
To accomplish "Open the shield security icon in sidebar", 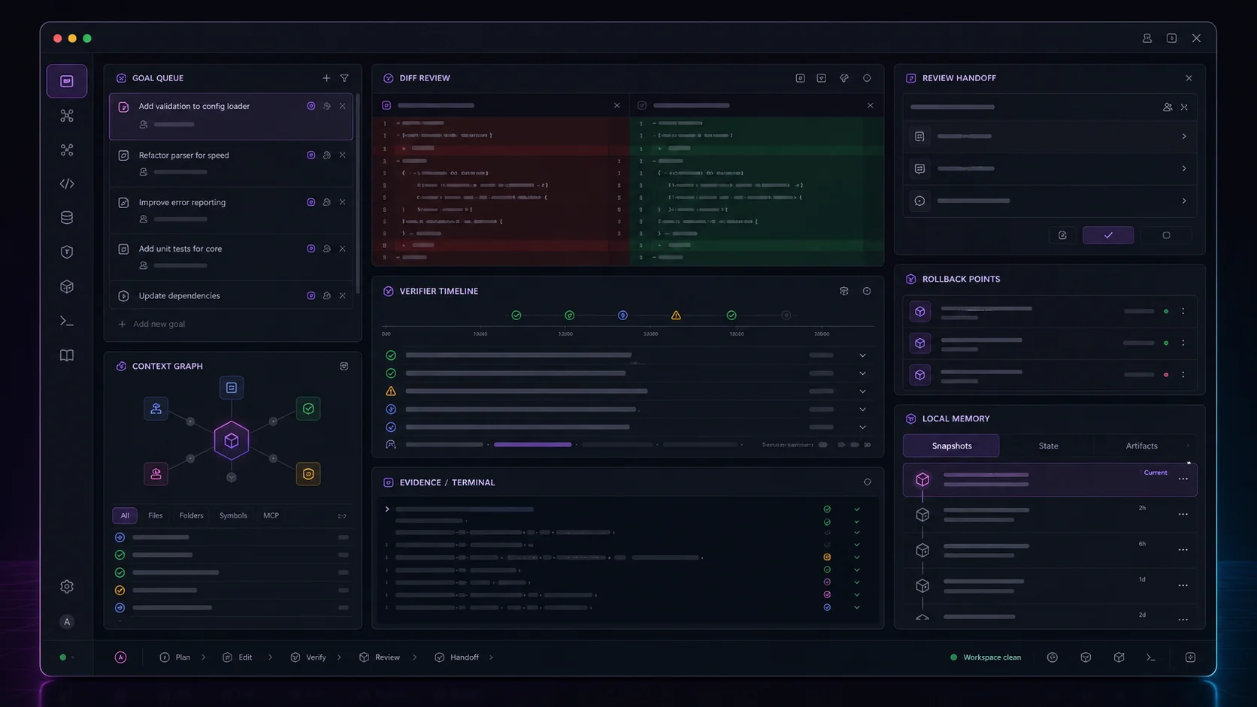I will click(x=67, y=252).
